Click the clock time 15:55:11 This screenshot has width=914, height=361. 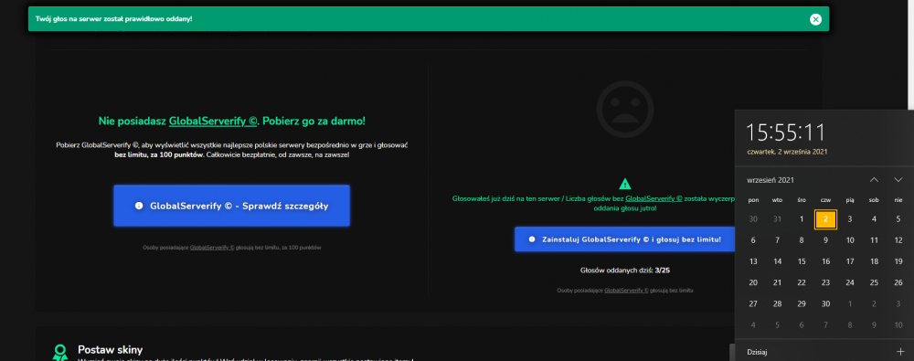coord(786,133)
